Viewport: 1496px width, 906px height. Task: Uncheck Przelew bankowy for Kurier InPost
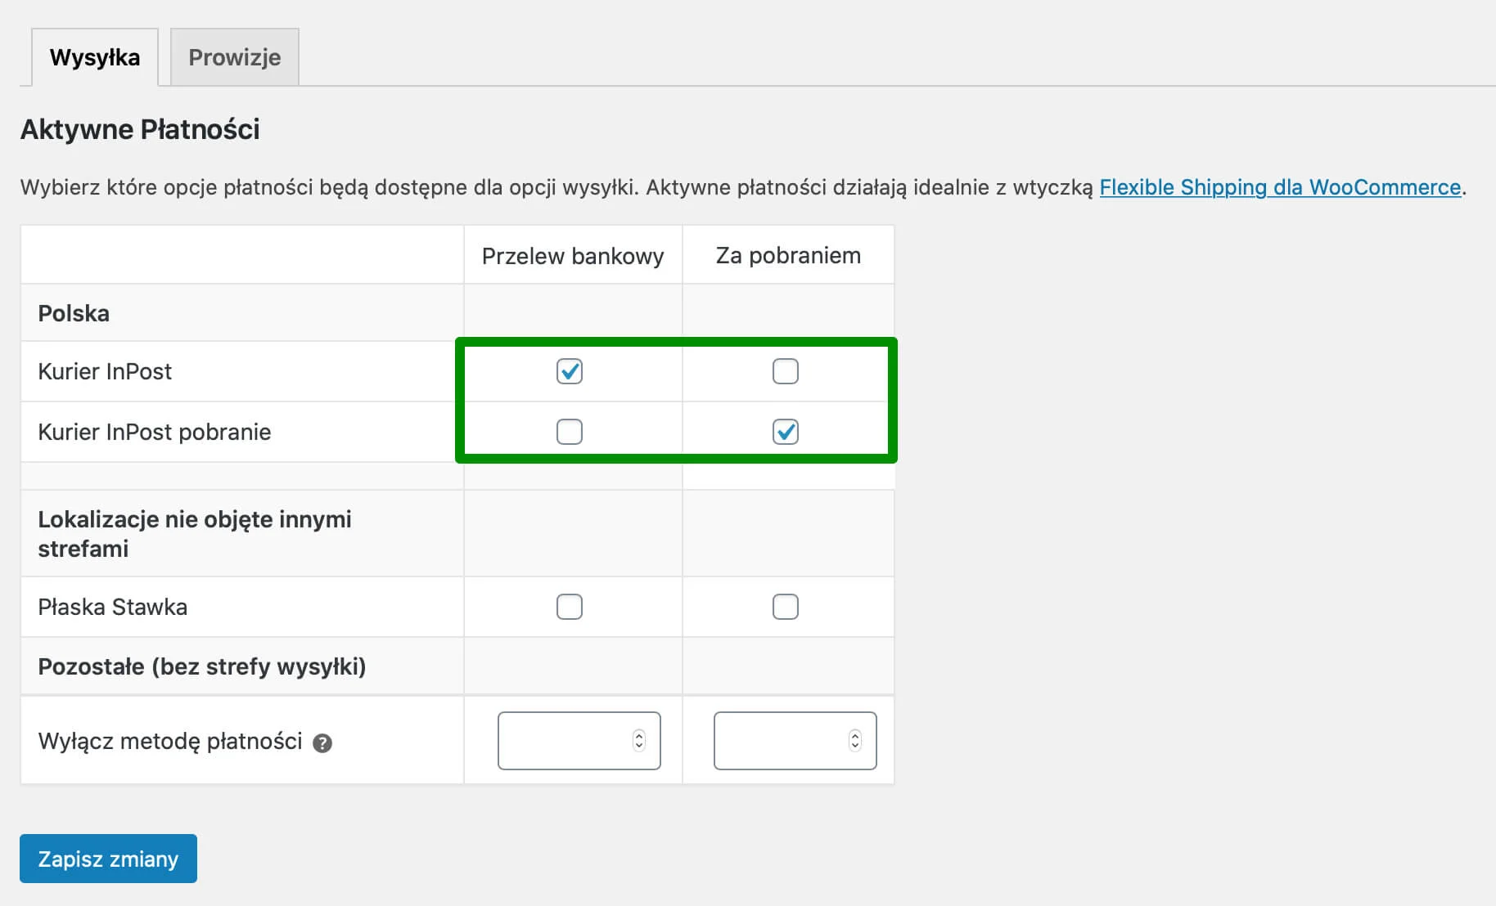[x=570, y=371]
